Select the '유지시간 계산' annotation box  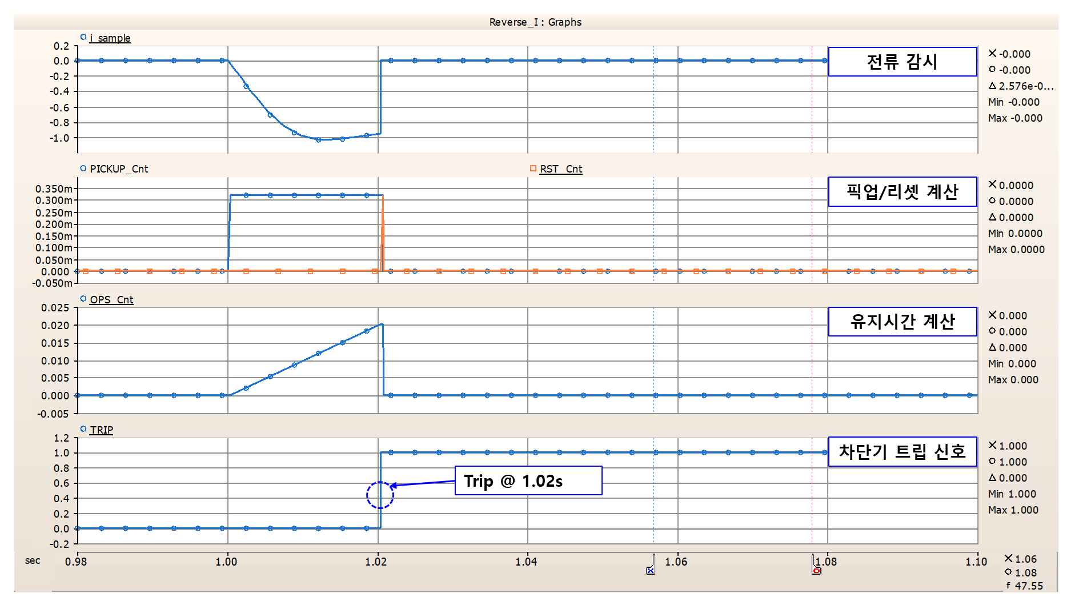click(x=902, y=322)
